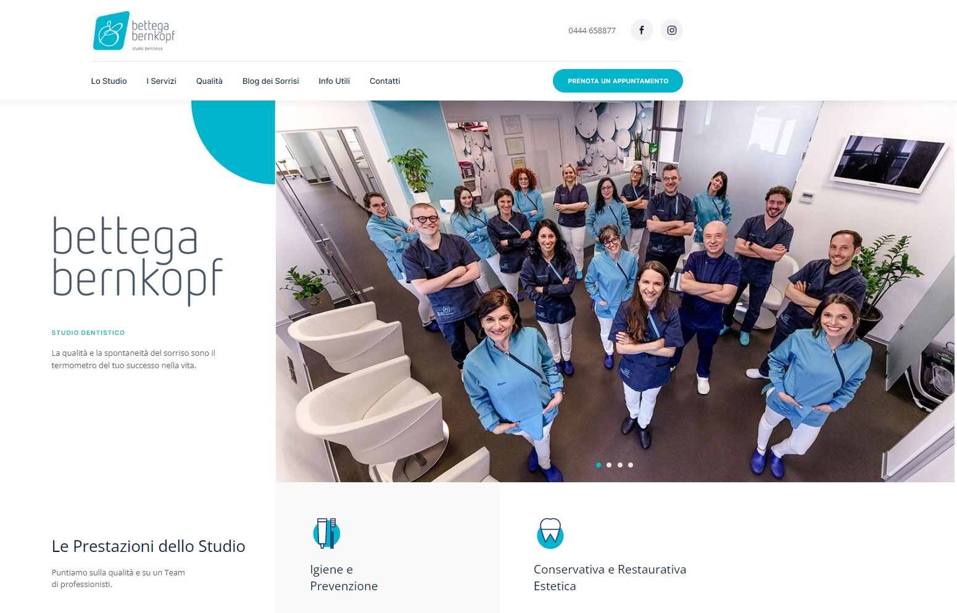Open the I Servizi menu

(x=161, y=81)
